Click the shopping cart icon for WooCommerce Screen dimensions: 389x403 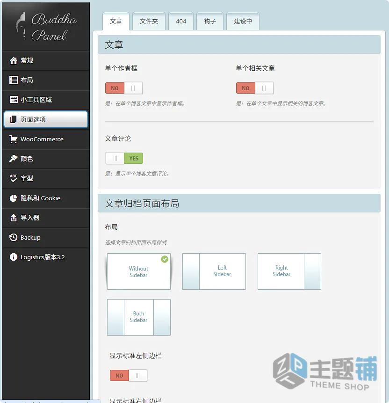point(14,139)
